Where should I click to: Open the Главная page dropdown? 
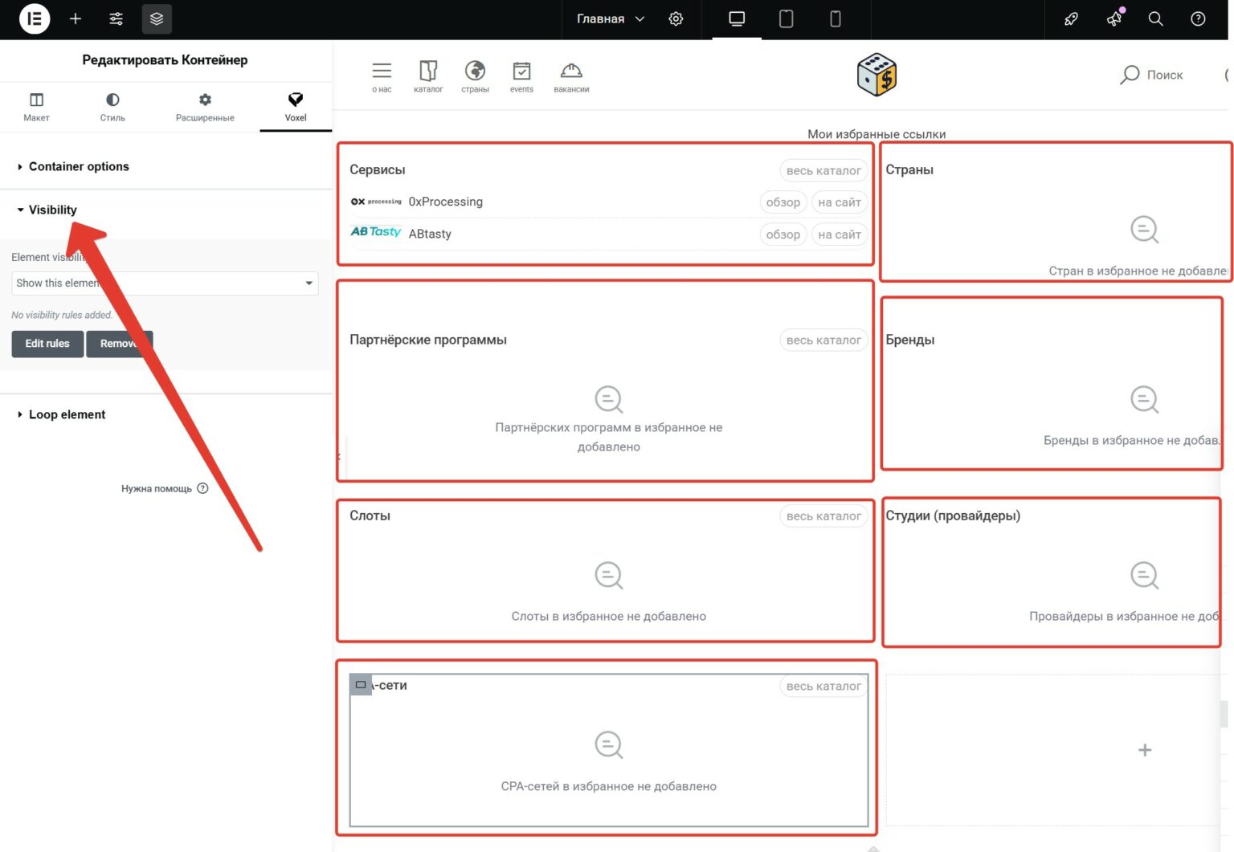pos(610,18)
